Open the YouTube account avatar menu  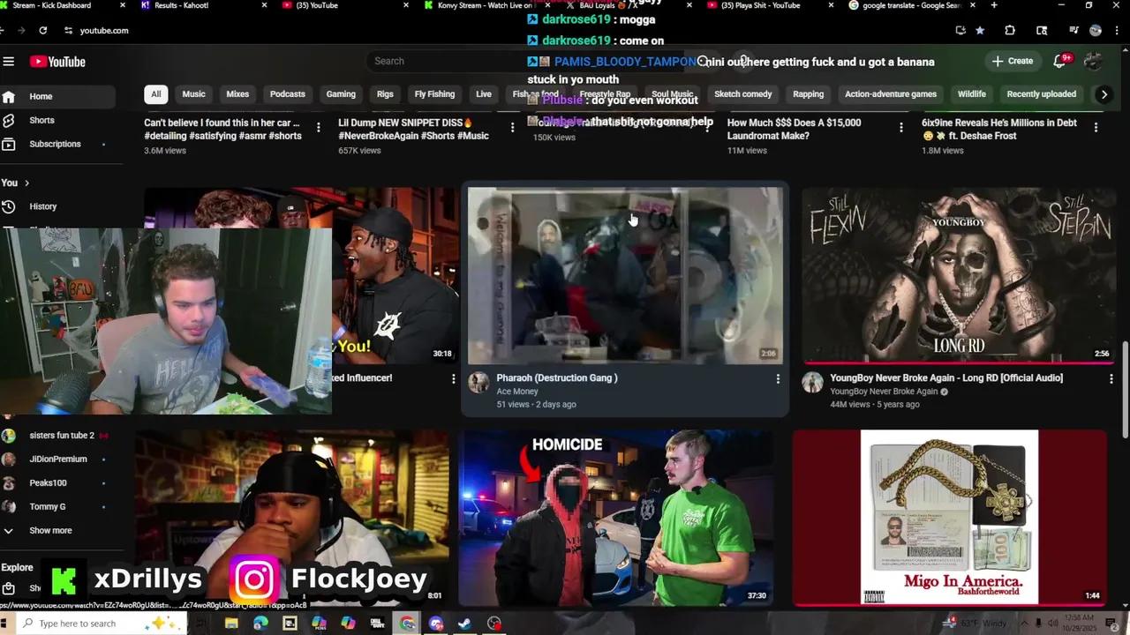tap(1093, 61)
